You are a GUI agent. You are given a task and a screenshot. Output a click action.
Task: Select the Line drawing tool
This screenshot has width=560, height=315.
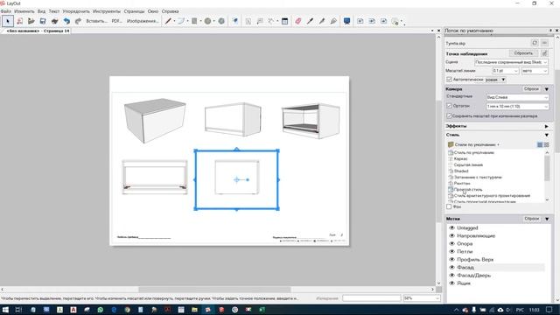(x=168, y=21)
